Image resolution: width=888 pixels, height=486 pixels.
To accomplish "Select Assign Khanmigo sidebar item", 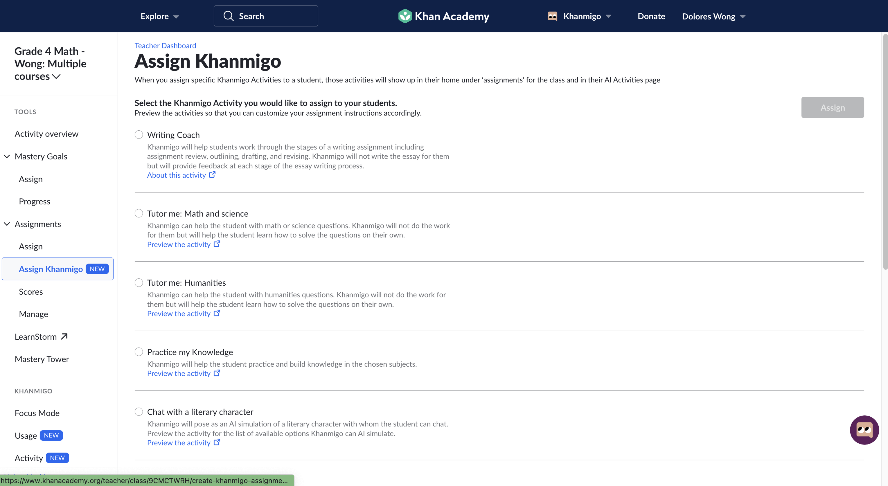I will coord(57,269).
